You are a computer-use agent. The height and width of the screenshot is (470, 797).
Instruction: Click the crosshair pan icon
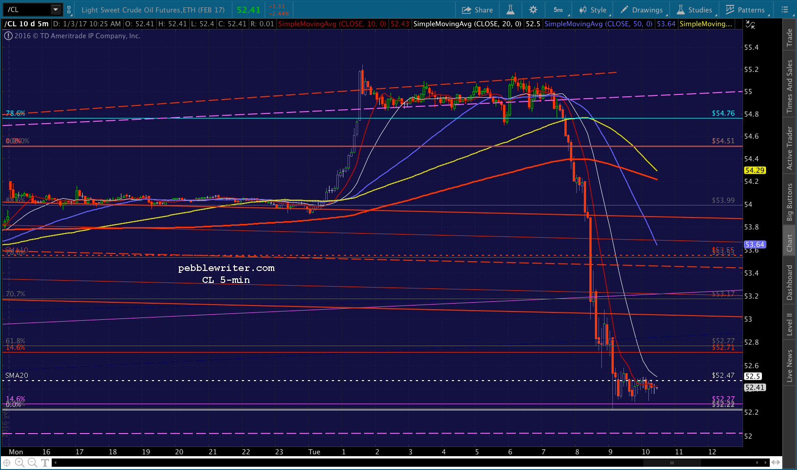[x=7, y=463]
